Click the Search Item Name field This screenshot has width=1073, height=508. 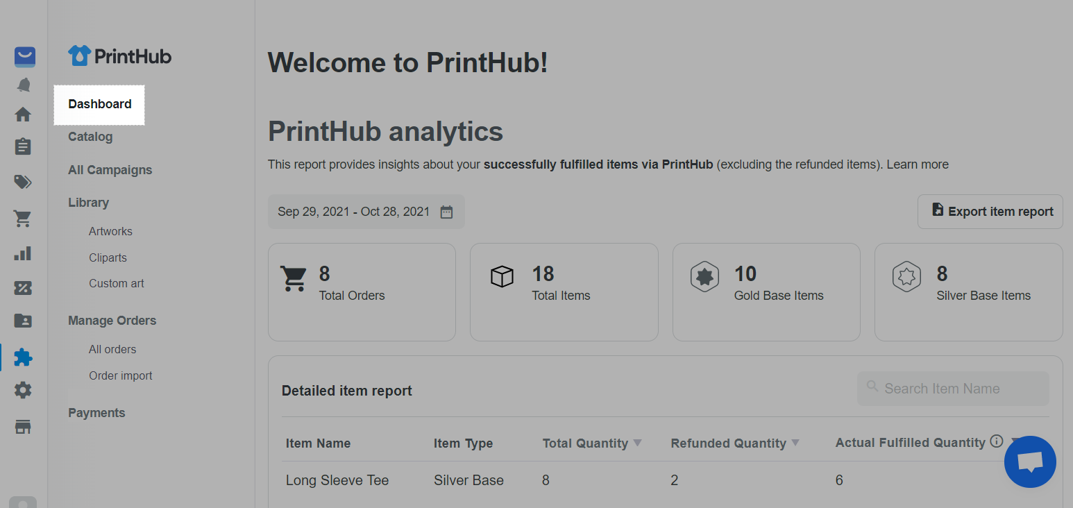[953, 389]
